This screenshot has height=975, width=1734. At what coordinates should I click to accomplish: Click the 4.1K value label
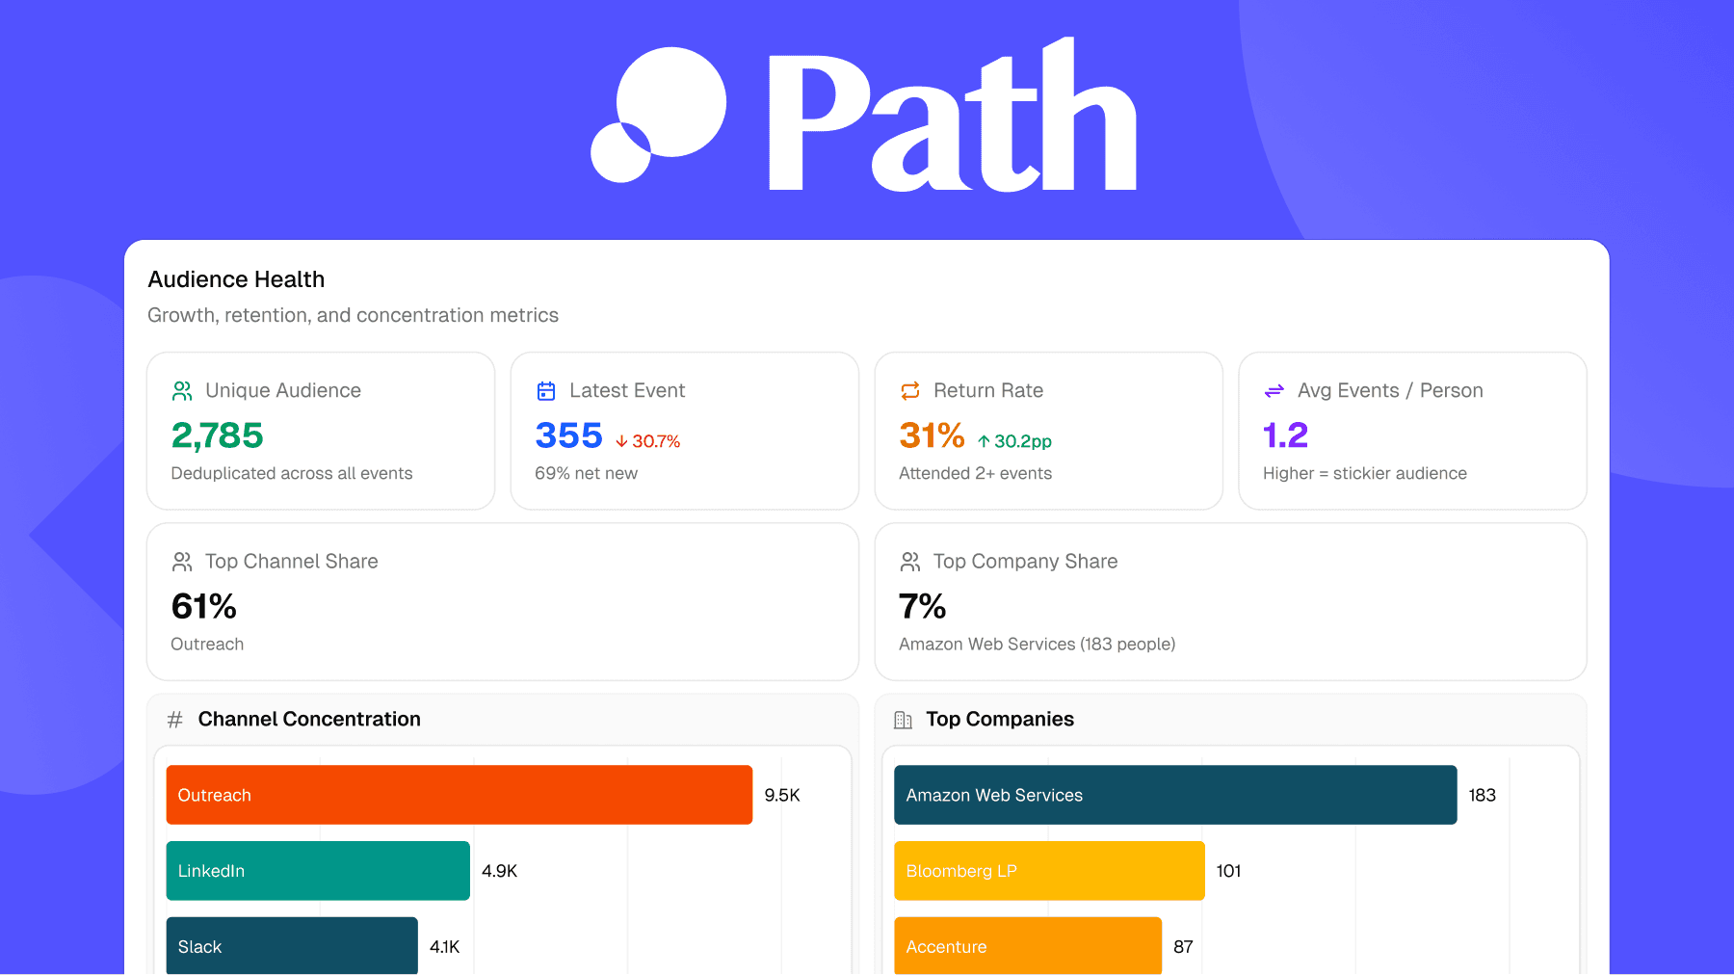pos(445,947)
